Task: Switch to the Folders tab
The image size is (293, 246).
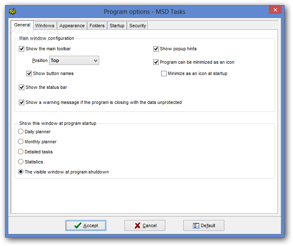Action: 97,26
